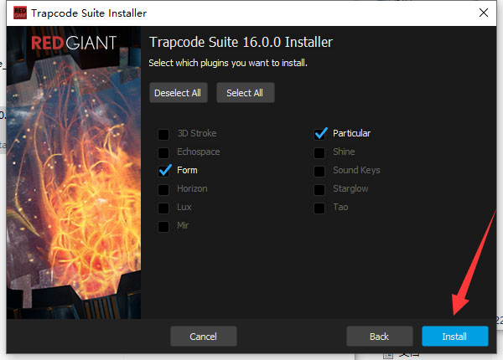Screen dimensions: 503x360
Task: Select the Lux plugin checkbox
Action: coord(163,207)
